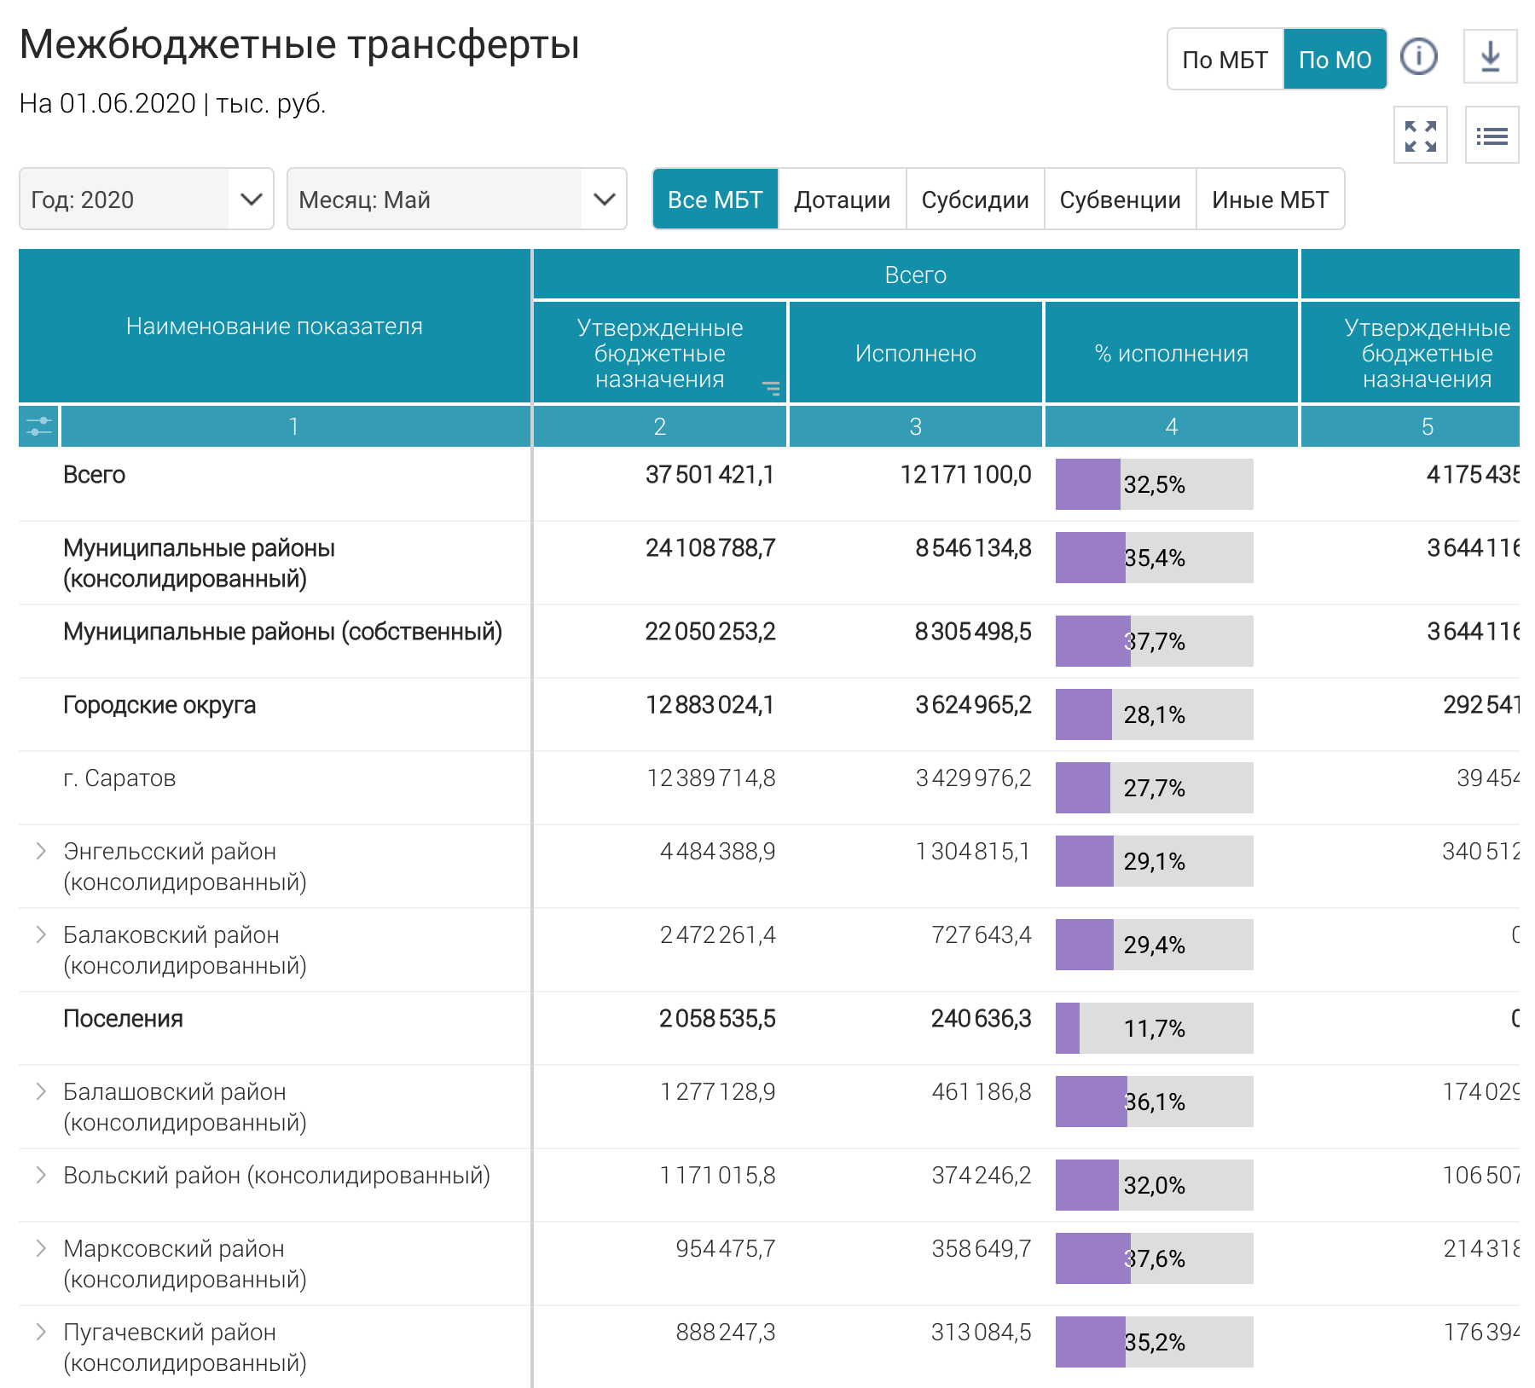The width and height of the screenshot is (1535, 1388).
Task: Click column number 3 cell
Action: pyautogui.click(x=916, y=426)
